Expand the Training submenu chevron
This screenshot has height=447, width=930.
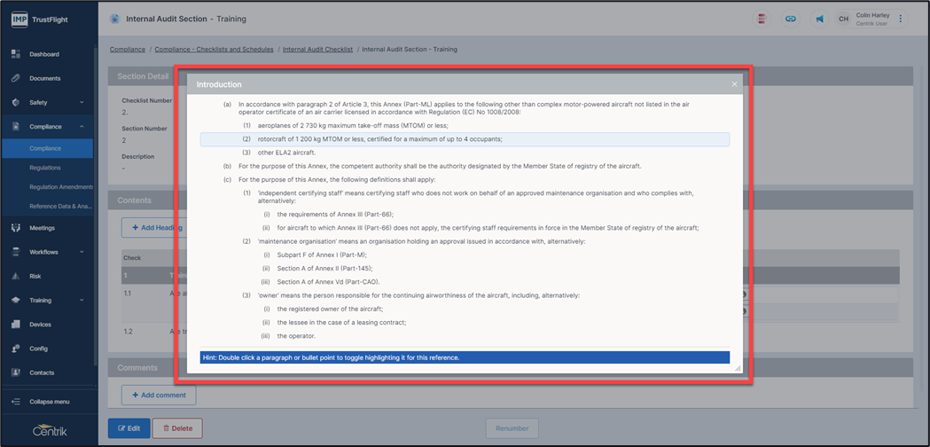pyautogui.click(x=82, y=301)
